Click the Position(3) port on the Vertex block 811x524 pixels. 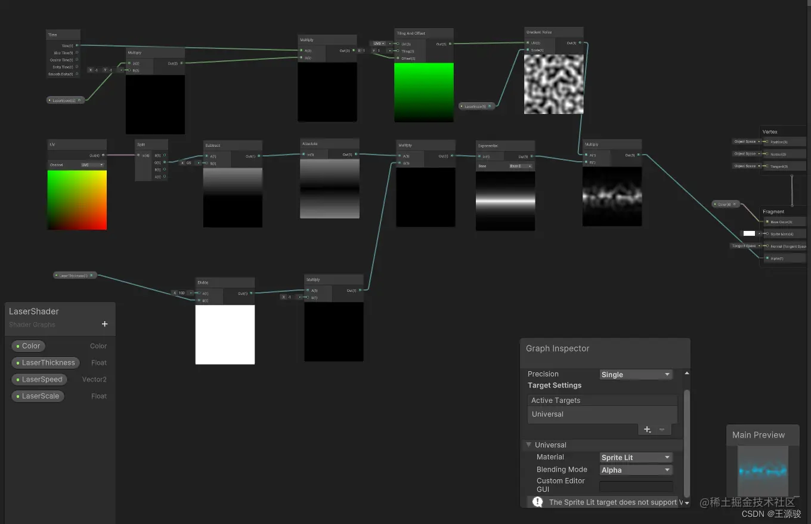click(766, 141)
